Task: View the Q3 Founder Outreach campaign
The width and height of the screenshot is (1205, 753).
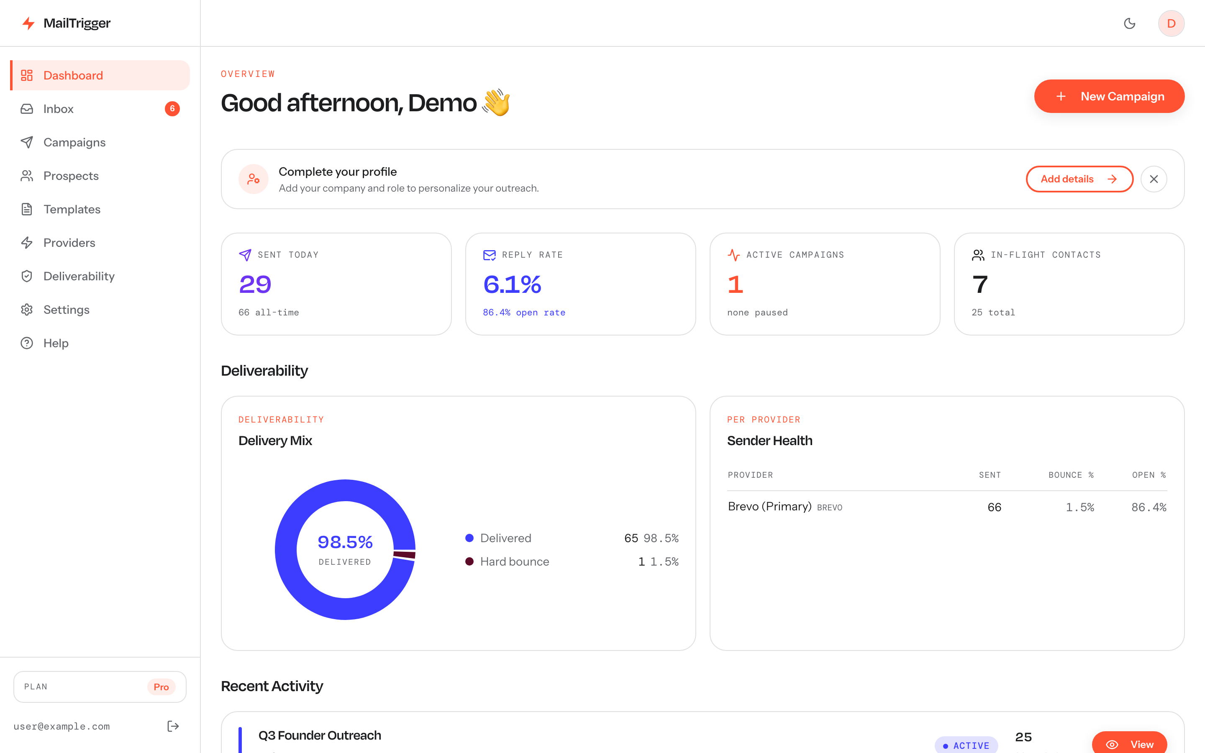Action: pos(1129,743)
